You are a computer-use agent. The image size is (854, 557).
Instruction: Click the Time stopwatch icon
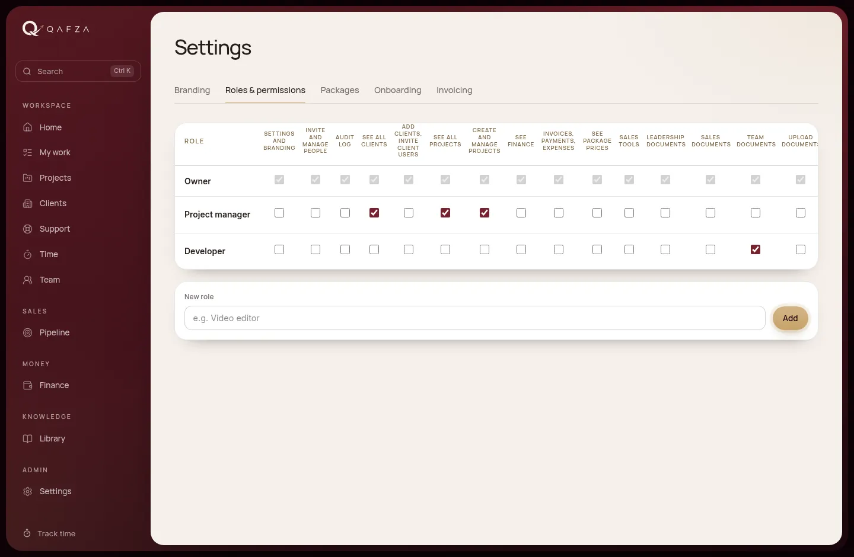click(27, 254)
